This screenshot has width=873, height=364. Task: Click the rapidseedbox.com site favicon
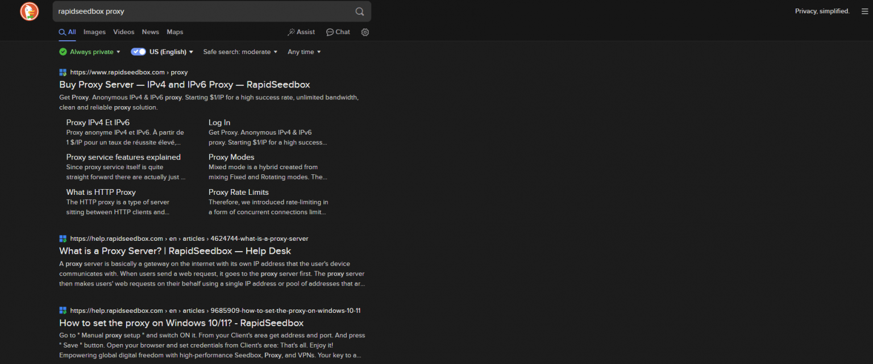point(63,72)
